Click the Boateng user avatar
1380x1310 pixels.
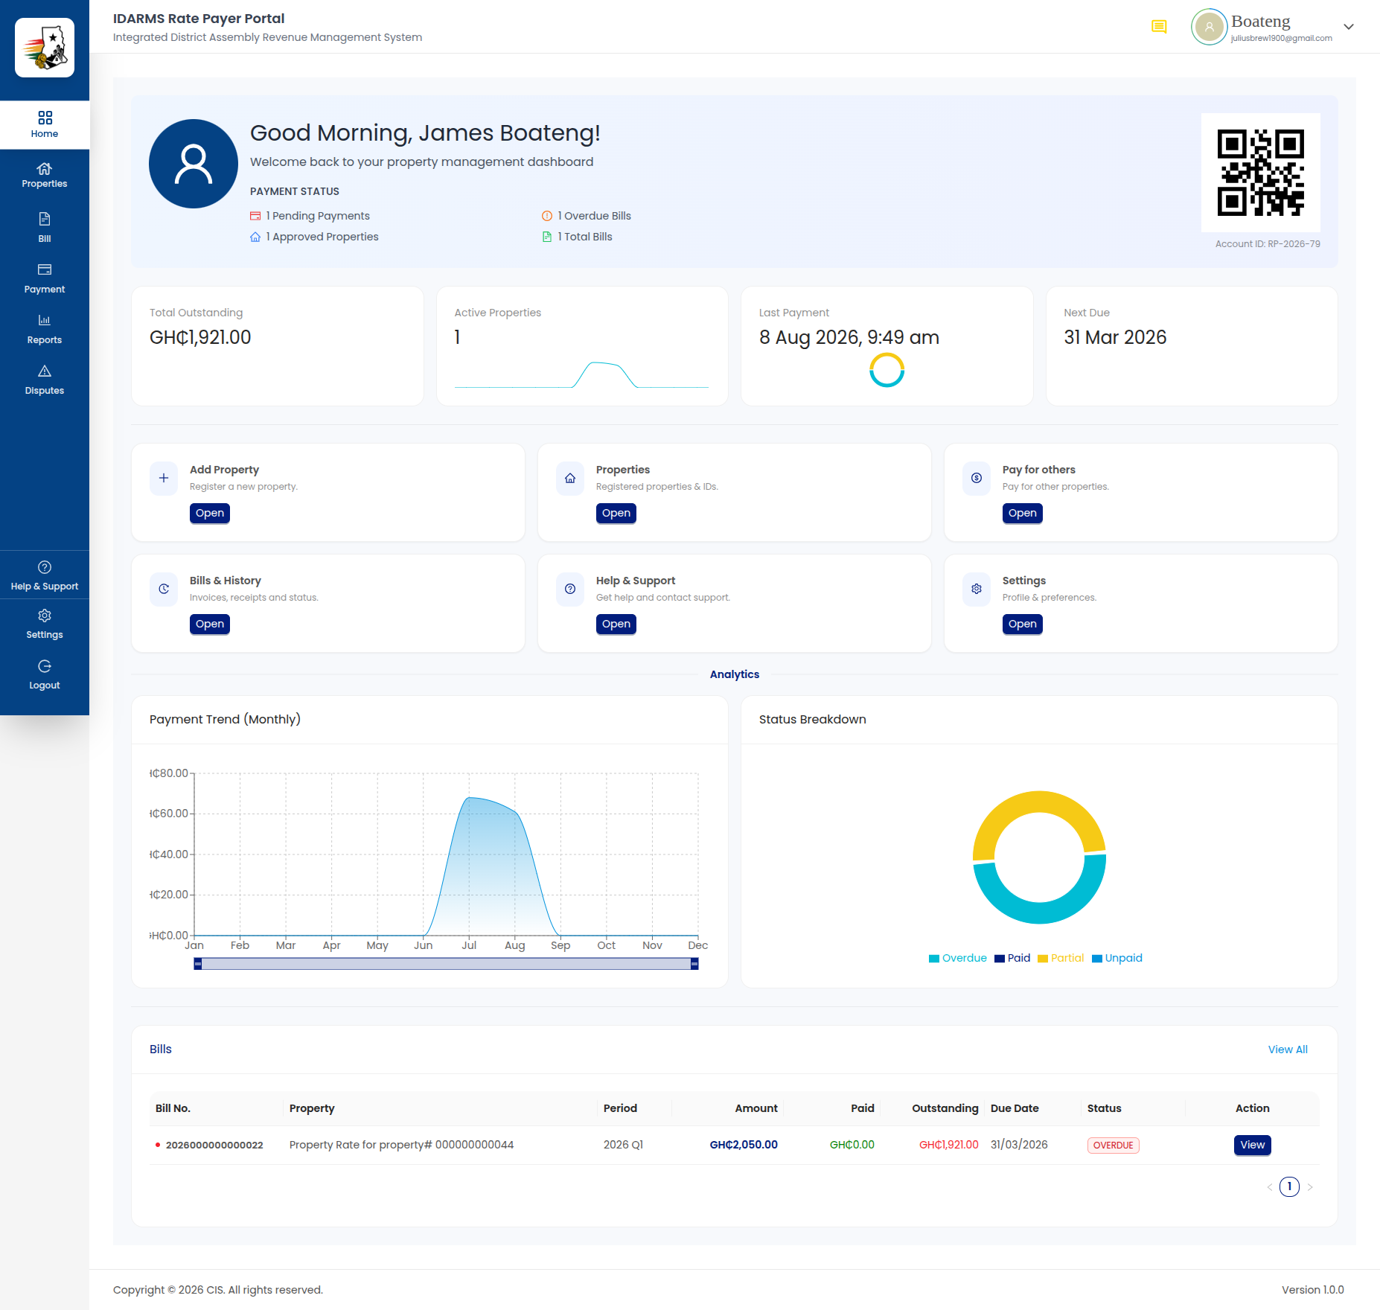tap(1210, 27)
